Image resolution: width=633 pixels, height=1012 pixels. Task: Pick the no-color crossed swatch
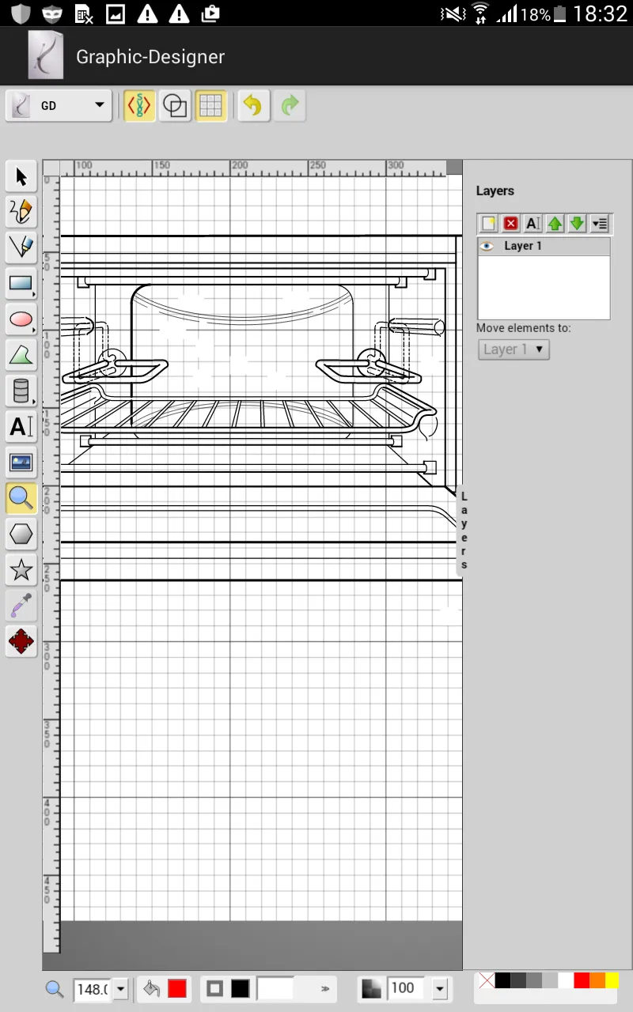click(x=487, y=980)
